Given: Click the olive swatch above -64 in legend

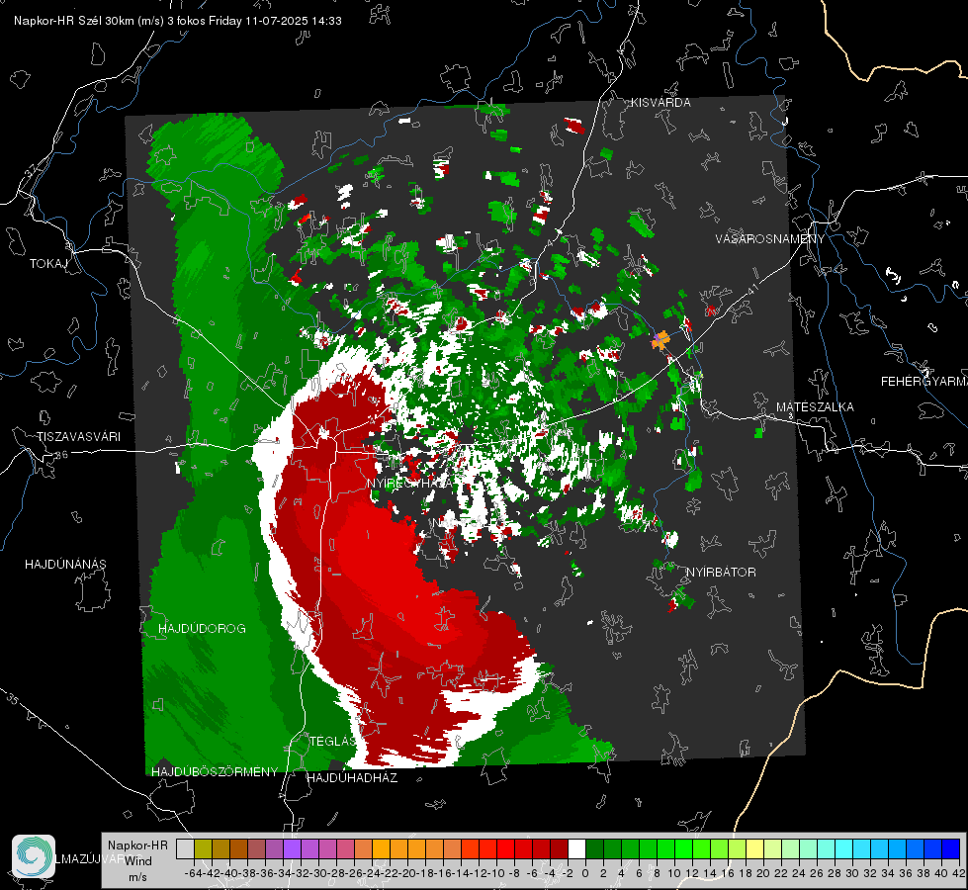Looking at the screenshot, I should pos(203,848).
